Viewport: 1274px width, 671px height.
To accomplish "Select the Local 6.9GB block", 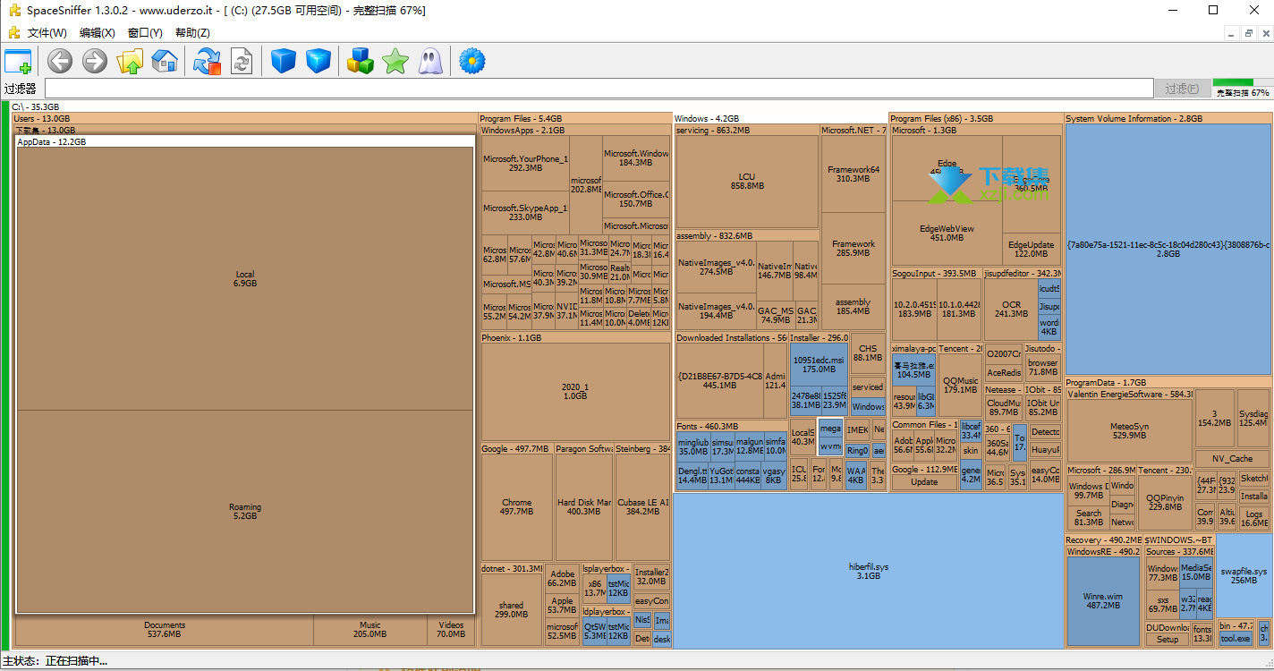I will (x=245, y=278).
